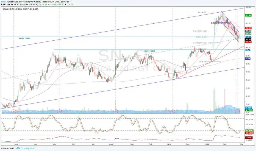Select the earnings E marker near Nov
256x151 pixels.
point(173,111)
